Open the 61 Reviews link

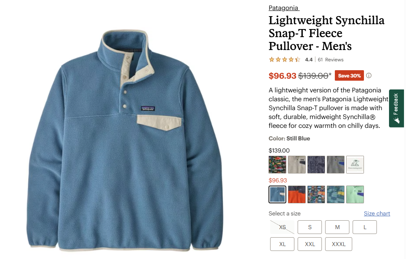(x=331, y=60)
